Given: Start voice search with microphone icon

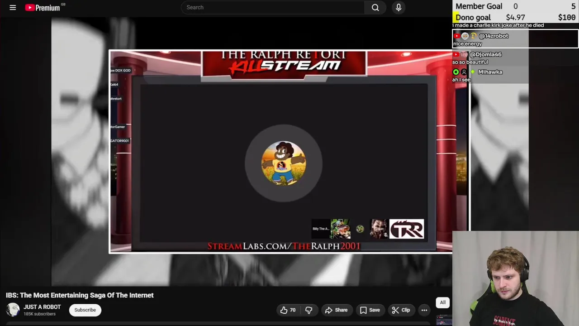Looking at the screenshot, I should [x=399, y=7].
